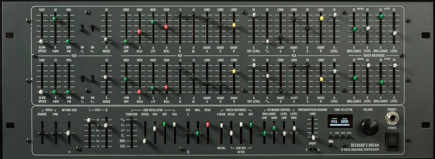Image resolution: width=435 pixels, height=159 pixels.
Task: Click the phones headphone jack
Action: [392, 118]
